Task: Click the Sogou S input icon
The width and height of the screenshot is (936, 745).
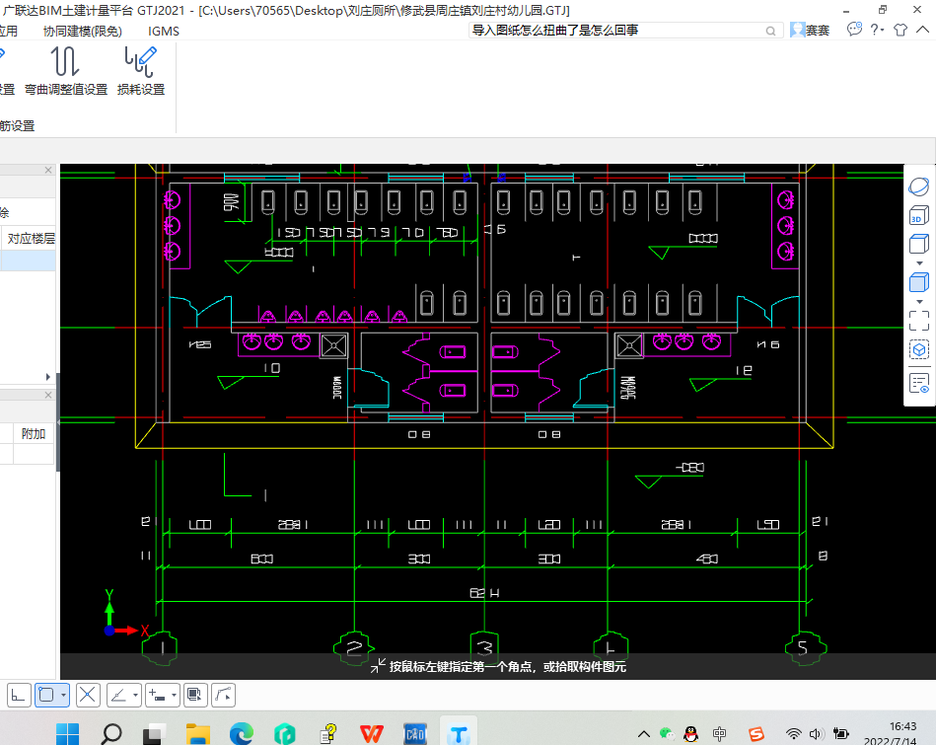Action: (x=756, y=733)
